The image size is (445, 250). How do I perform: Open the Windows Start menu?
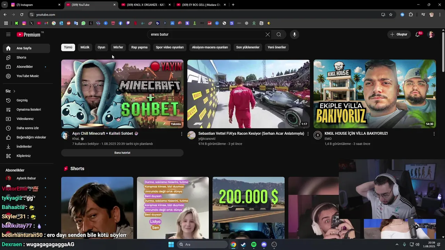(x=171, y=244)
